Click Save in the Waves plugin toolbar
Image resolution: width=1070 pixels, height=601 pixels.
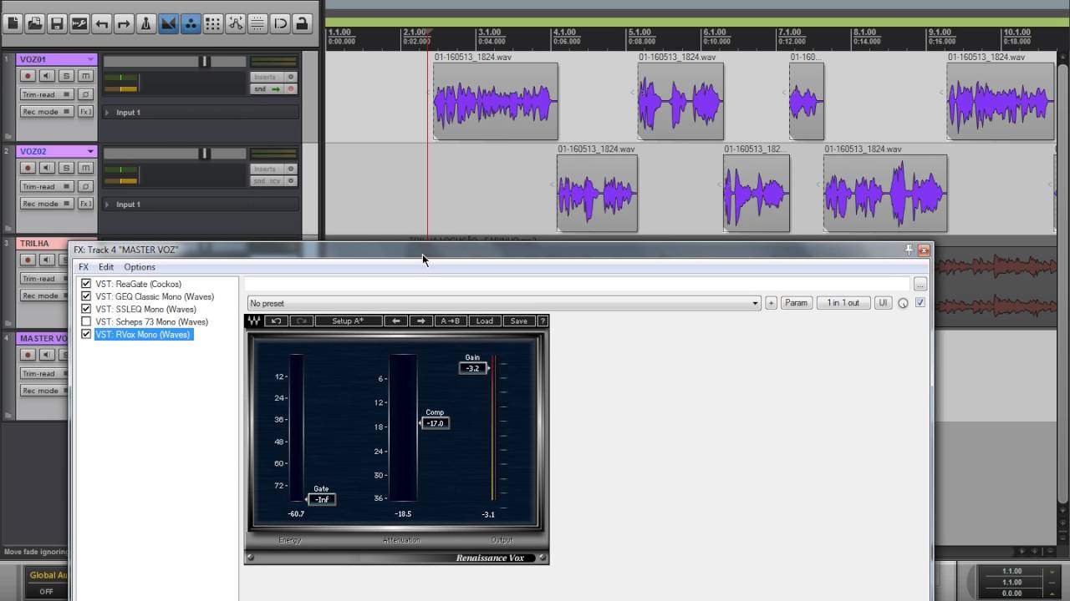(x=518, y=321)
